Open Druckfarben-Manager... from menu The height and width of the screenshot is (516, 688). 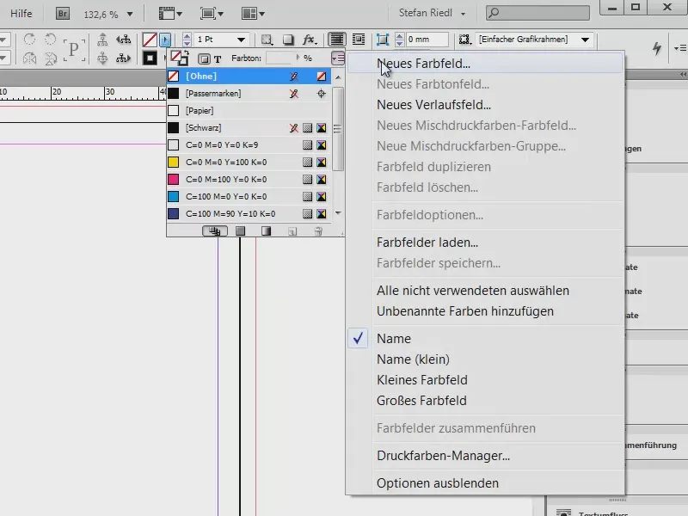[x=485, y=455]
